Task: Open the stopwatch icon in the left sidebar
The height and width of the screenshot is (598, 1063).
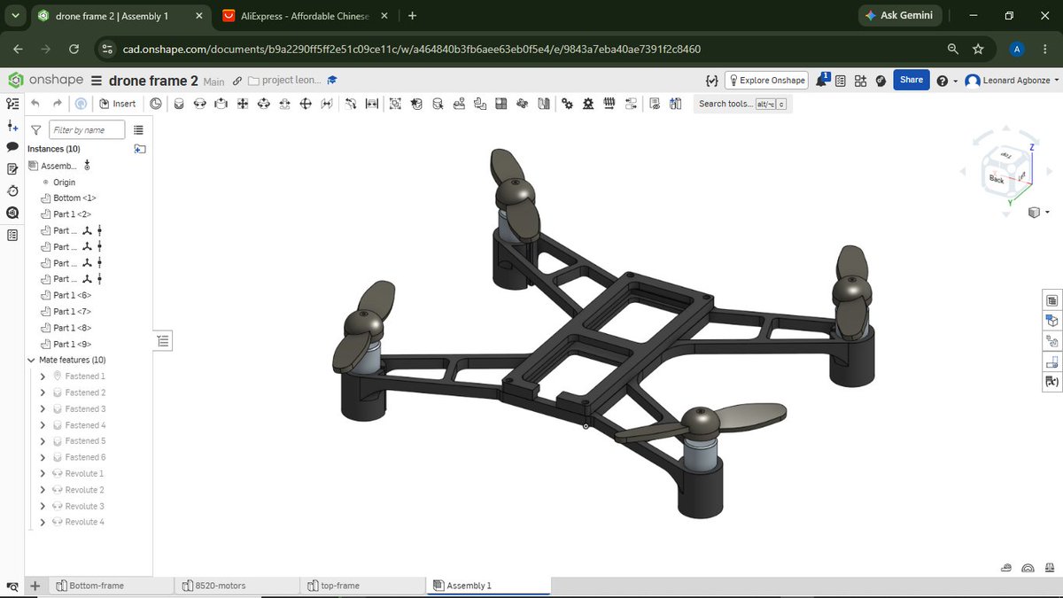Action: click(12, 190)
